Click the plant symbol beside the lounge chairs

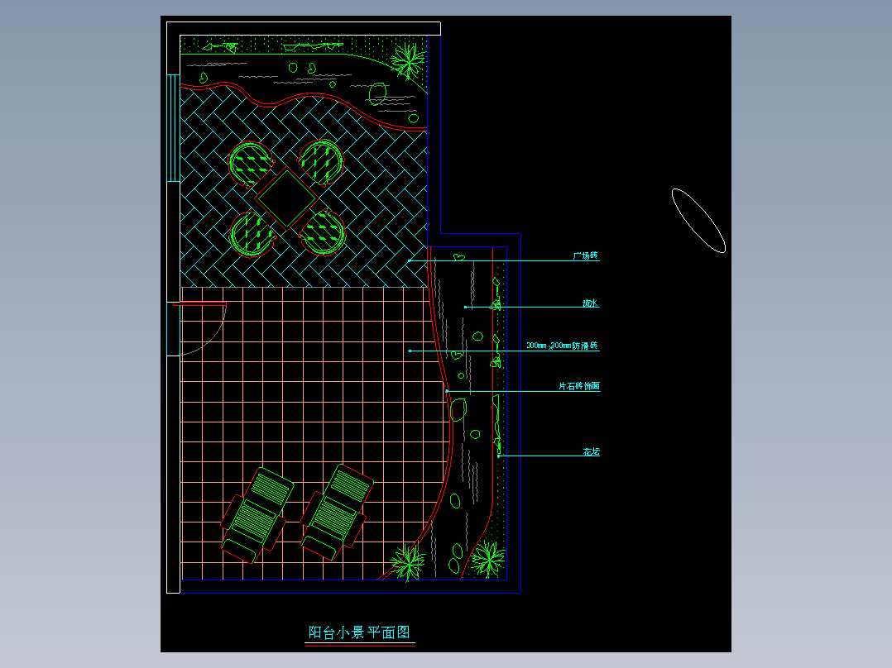pos(408,562)
